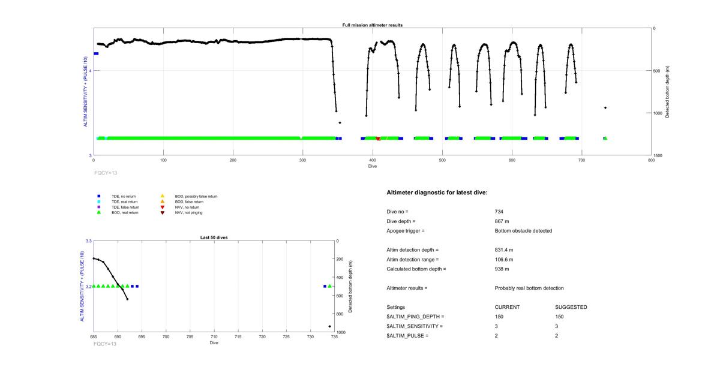This screenshot has width=720, height=373.
Task: Click the yellow triangle for BOD, possibly false return
Action: 162,196
